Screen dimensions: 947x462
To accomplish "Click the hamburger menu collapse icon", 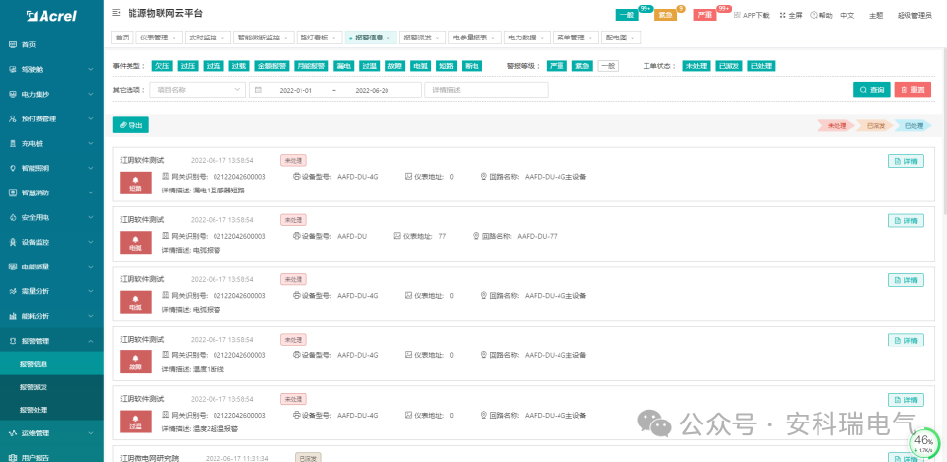I will click(116, 13).
